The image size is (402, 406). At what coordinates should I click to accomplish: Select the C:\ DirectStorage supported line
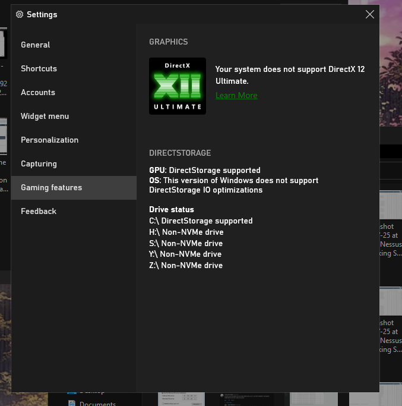tap(201, 221)
